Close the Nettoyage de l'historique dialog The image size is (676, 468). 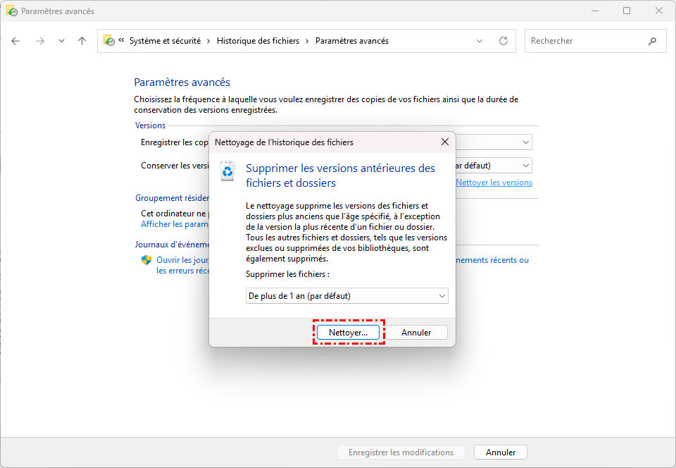point(444,142)
